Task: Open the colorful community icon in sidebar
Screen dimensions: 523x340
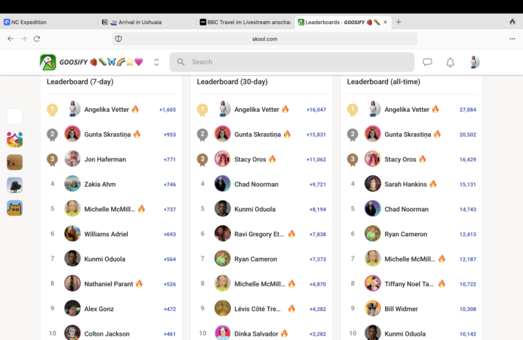Action: [15, 139]
